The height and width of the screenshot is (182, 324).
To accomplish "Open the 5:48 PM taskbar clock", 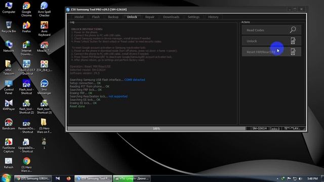I will click(x=312, y=178).
